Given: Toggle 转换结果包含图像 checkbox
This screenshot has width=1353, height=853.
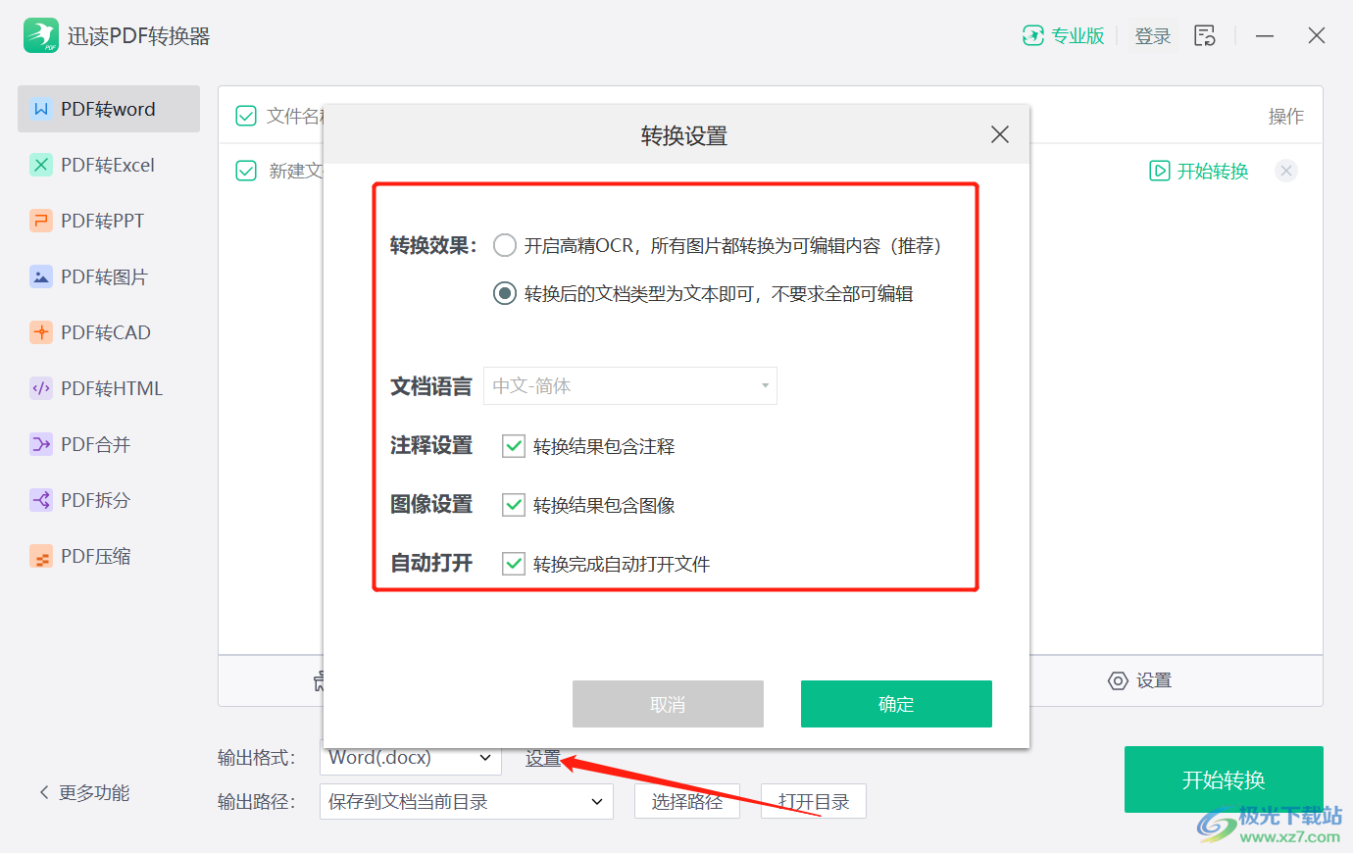Looking at the screenshot, I should click(514, 505).
